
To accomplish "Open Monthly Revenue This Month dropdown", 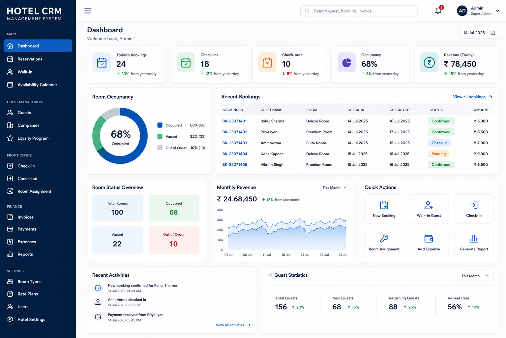I will (334, 187).
